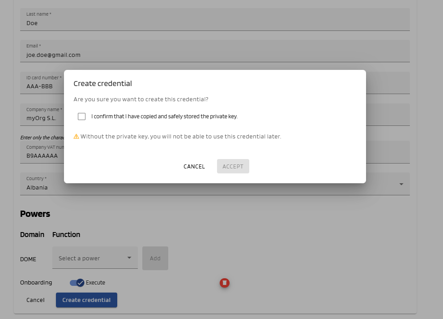Delete the Onboarding power with red trash icon

tap(225, 283)
